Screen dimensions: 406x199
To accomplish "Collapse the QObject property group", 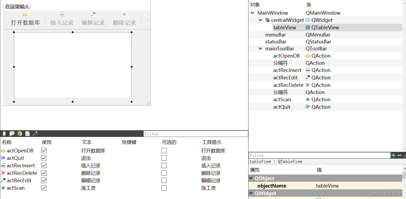I will [x=251, y=178].
